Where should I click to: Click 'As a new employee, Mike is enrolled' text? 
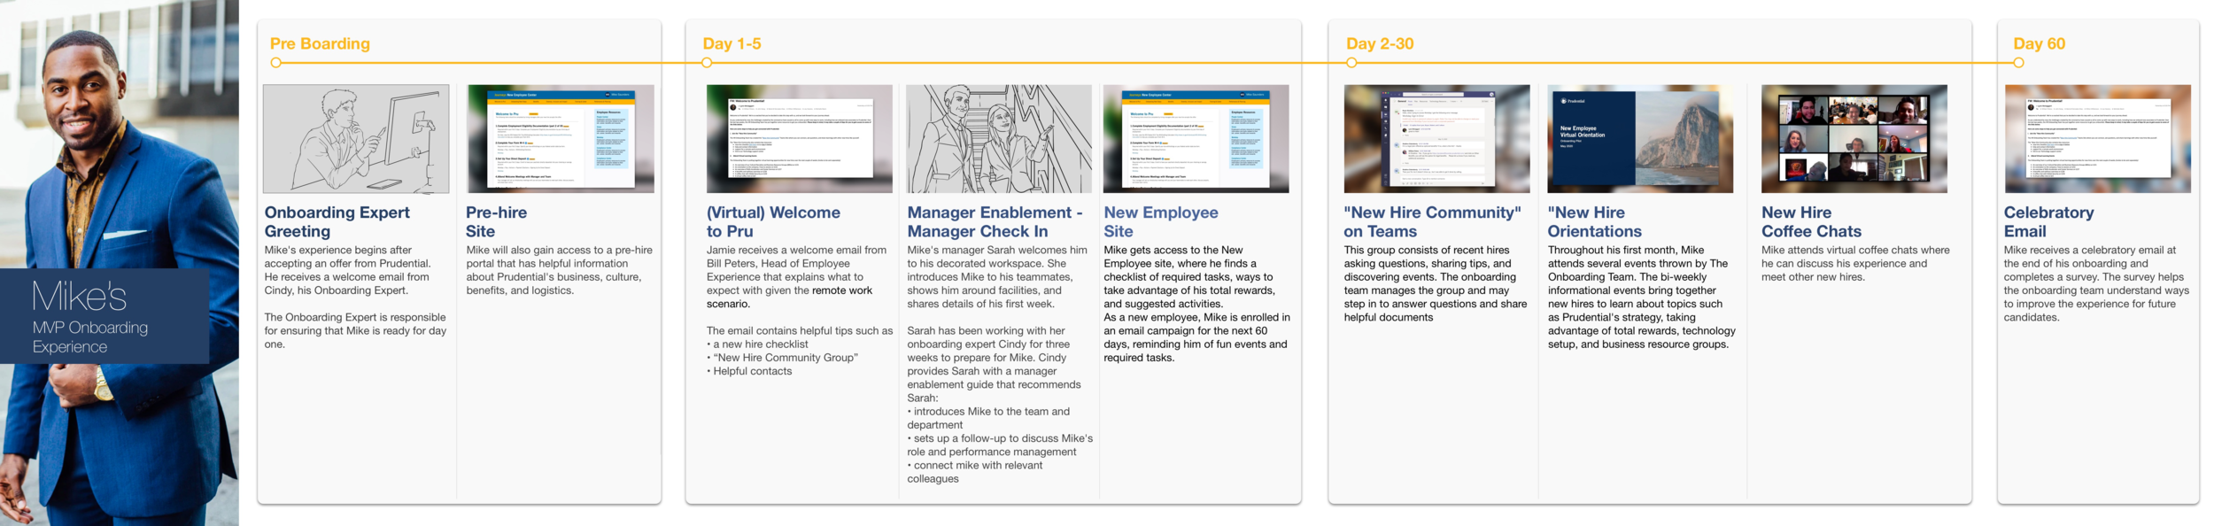[x=1196, y=337]
